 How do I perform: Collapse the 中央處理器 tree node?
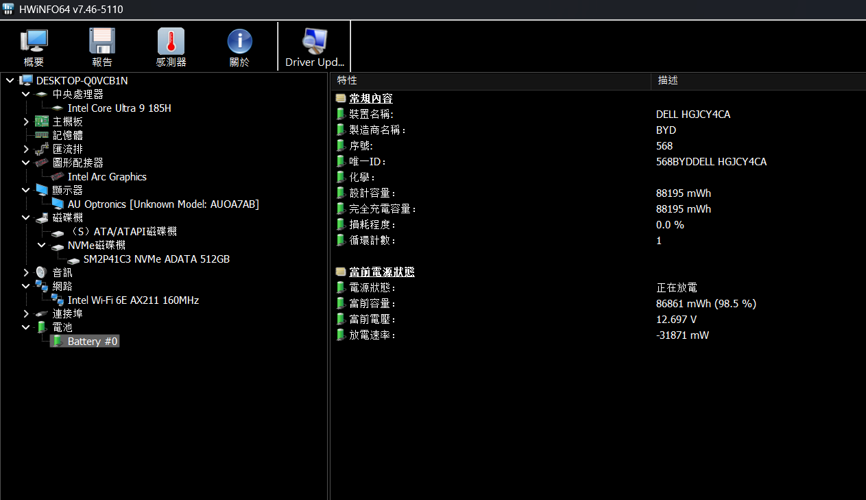tap(26, 94)
